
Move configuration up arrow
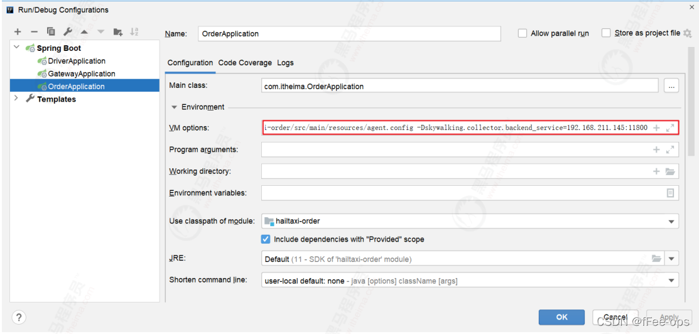coord(84,31)
